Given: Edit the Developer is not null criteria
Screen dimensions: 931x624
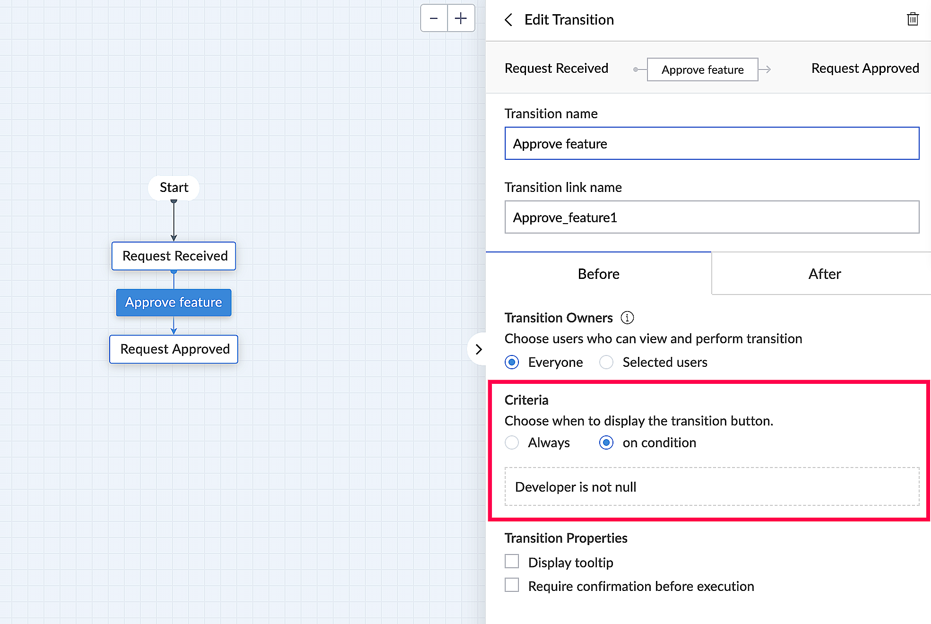Looking at the screenshot, I should click(712, 486).
